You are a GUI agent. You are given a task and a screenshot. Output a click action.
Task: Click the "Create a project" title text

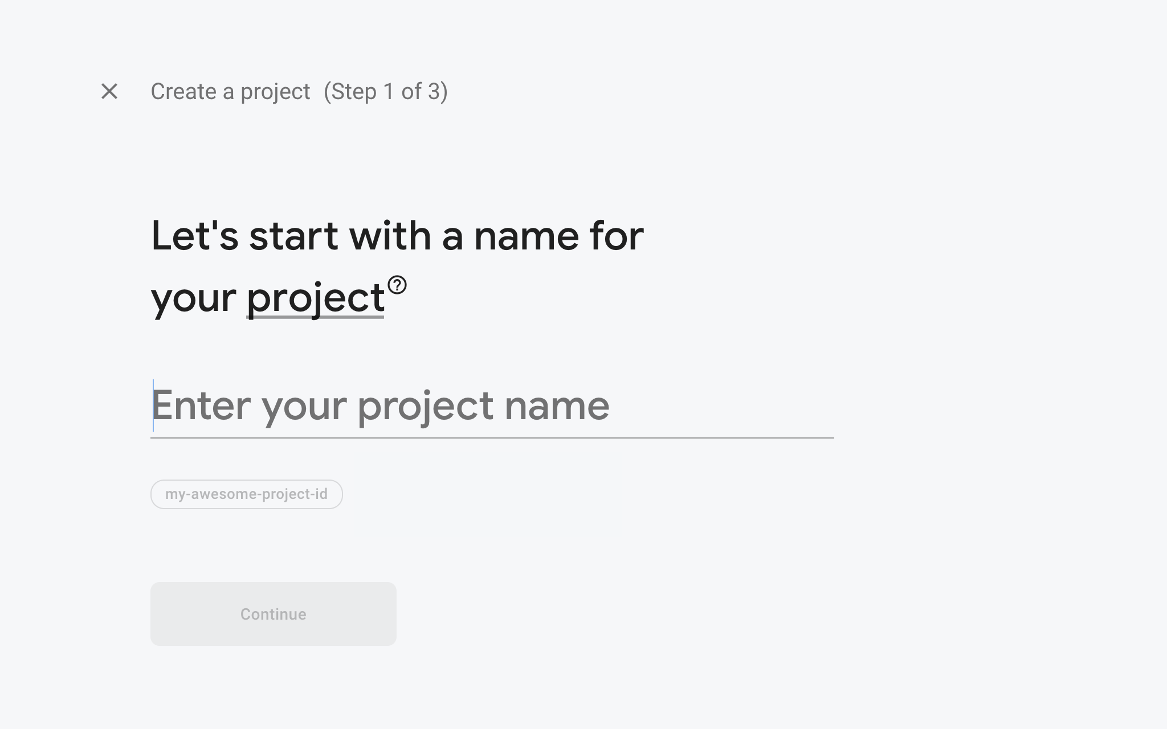[x=230, y=92]
